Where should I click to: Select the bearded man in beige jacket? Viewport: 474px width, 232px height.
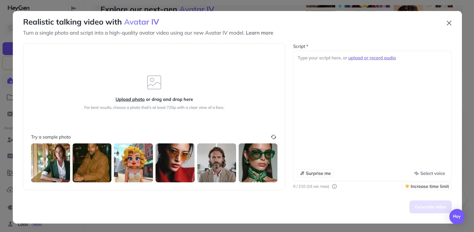pyautogui.click(x=217, y=163)
